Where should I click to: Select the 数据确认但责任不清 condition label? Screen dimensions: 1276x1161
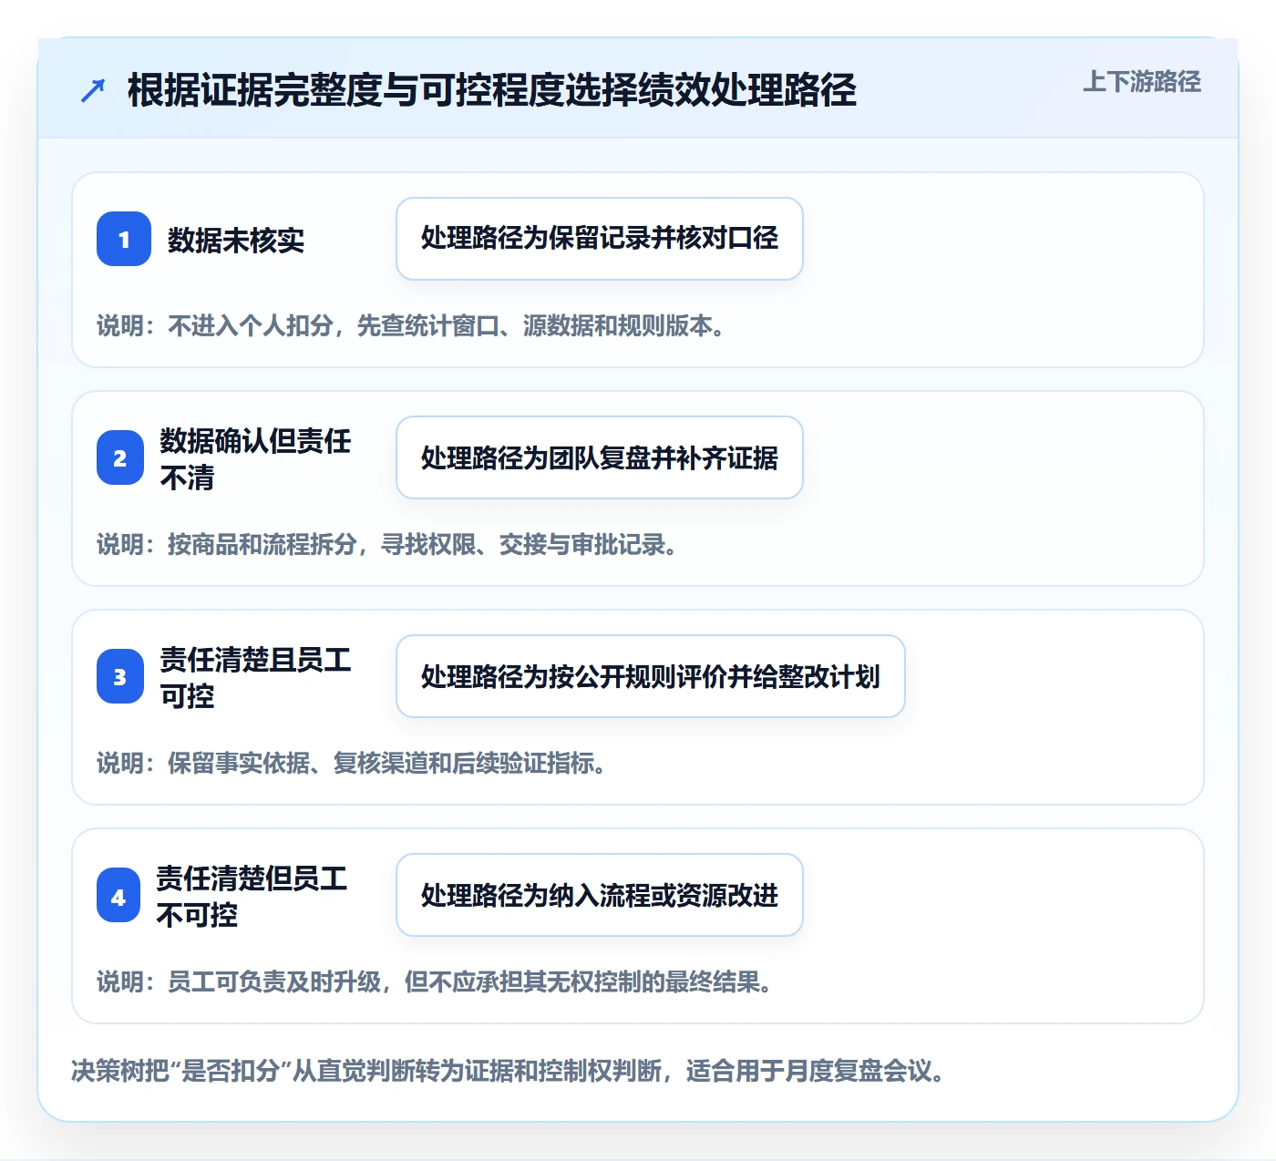pyautogui.click(x=256, y=458)
